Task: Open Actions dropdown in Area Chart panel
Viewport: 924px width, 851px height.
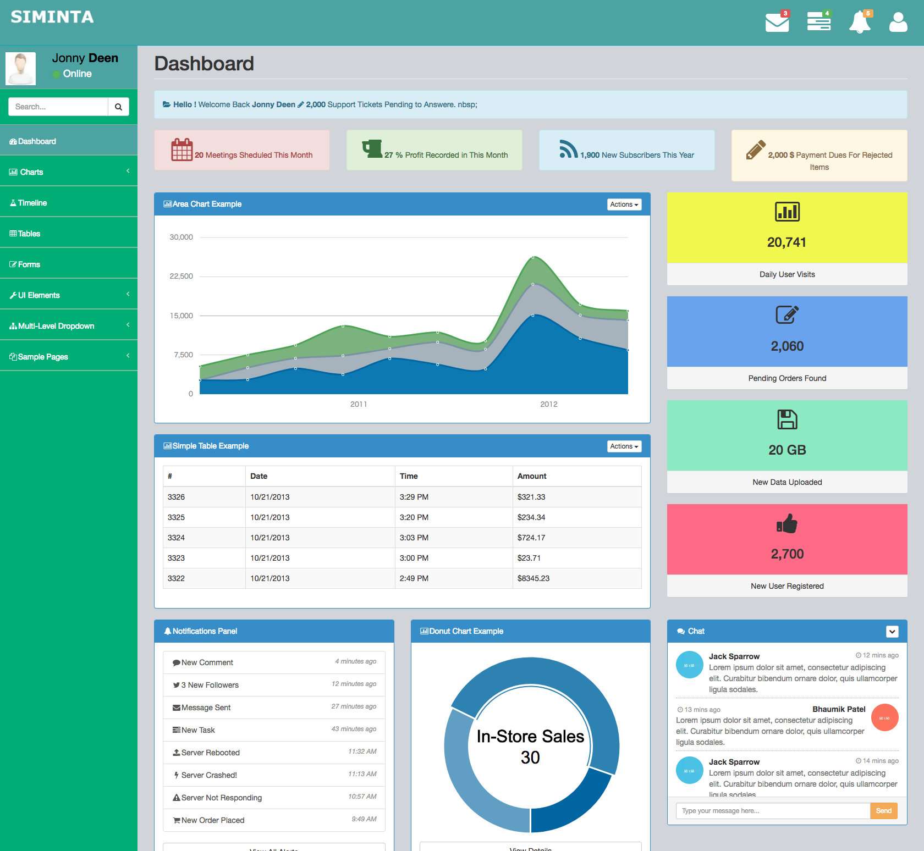Action: [x=624, y=205]
